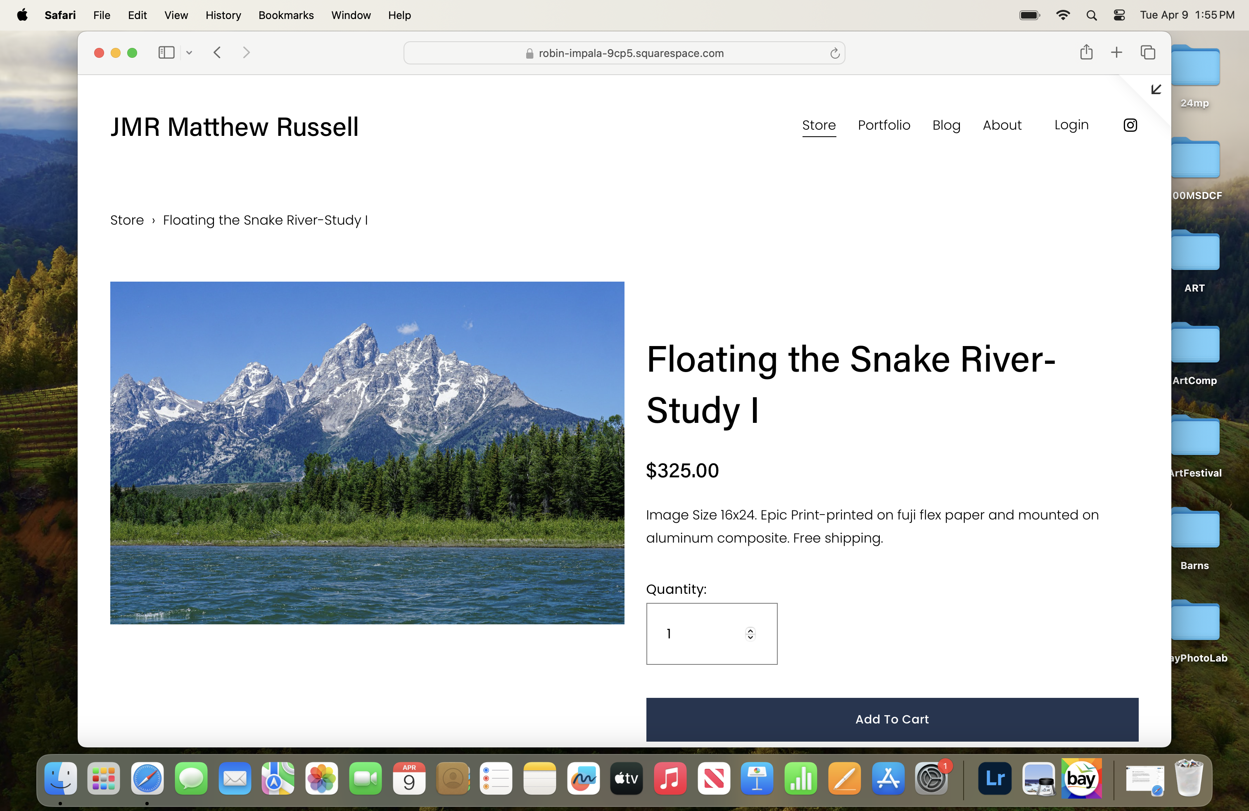This screenshot has height=811, width=1249.
Task: Expand the sidebar tab group chevron
Action: [x=189, y=52]
